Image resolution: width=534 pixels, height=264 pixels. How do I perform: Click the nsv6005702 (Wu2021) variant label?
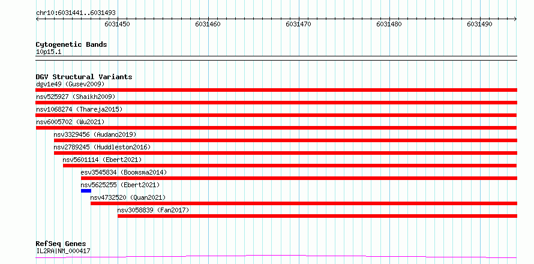pyautogui.click(x=70, y=122)
